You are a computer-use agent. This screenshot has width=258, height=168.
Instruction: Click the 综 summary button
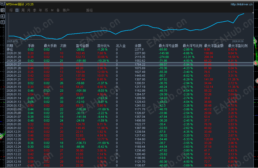[11, 10]
